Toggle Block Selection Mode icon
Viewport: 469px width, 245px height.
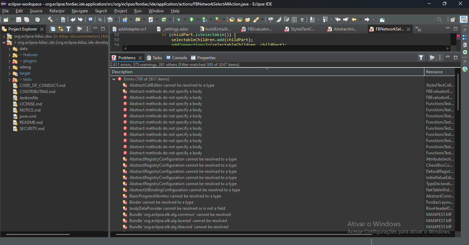294,20
